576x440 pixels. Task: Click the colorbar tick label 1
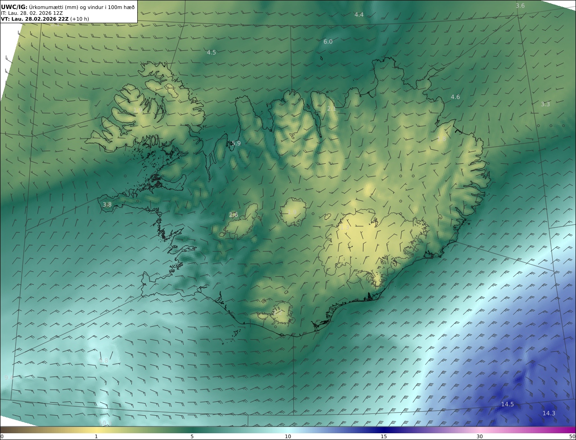[96, 436]
